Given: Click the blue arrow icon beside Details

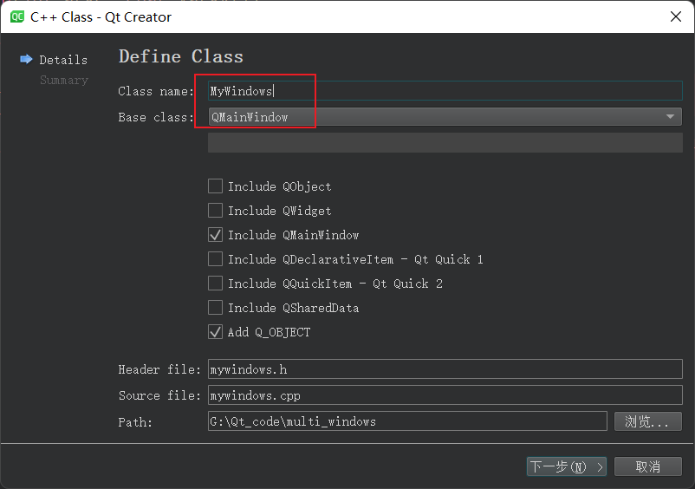Looking at the screenshot, I should coord(26,60).
